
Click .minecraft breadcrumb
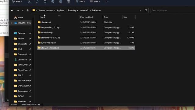point(84,10)
